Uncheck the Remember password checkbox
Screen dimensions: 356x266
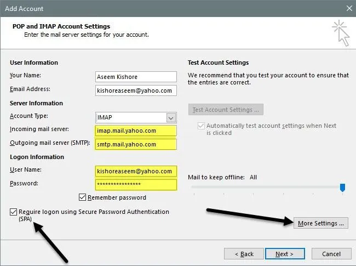point(83,197)
